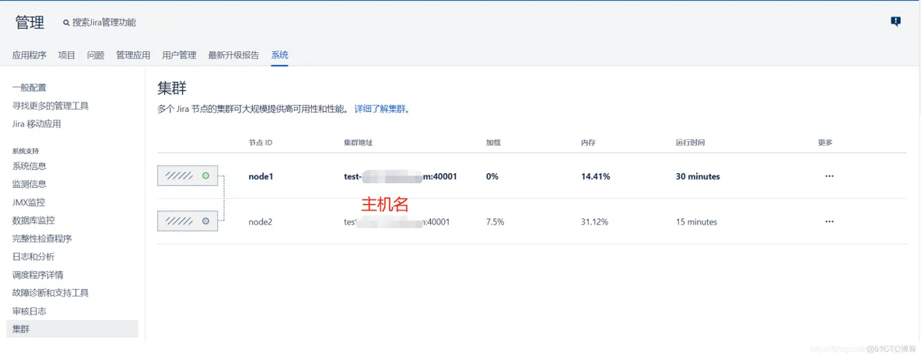This screenshot has height=358, width=921.
Task: Click the 集群 page heading
Action: click(x=171, y=88)
